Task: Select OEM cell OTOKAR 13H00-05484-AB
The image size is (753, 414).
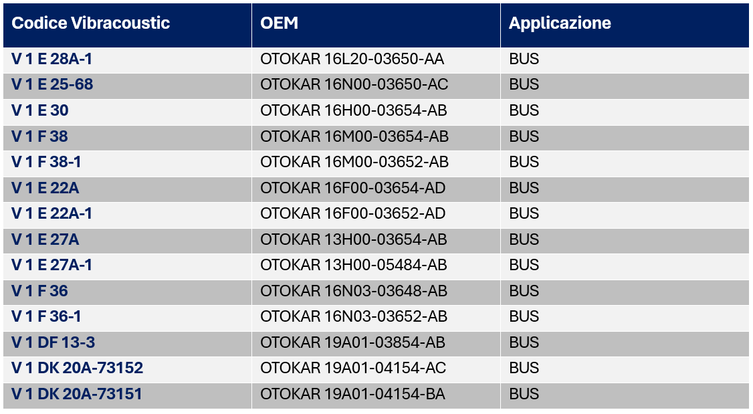Action: [x=354, y=265]
